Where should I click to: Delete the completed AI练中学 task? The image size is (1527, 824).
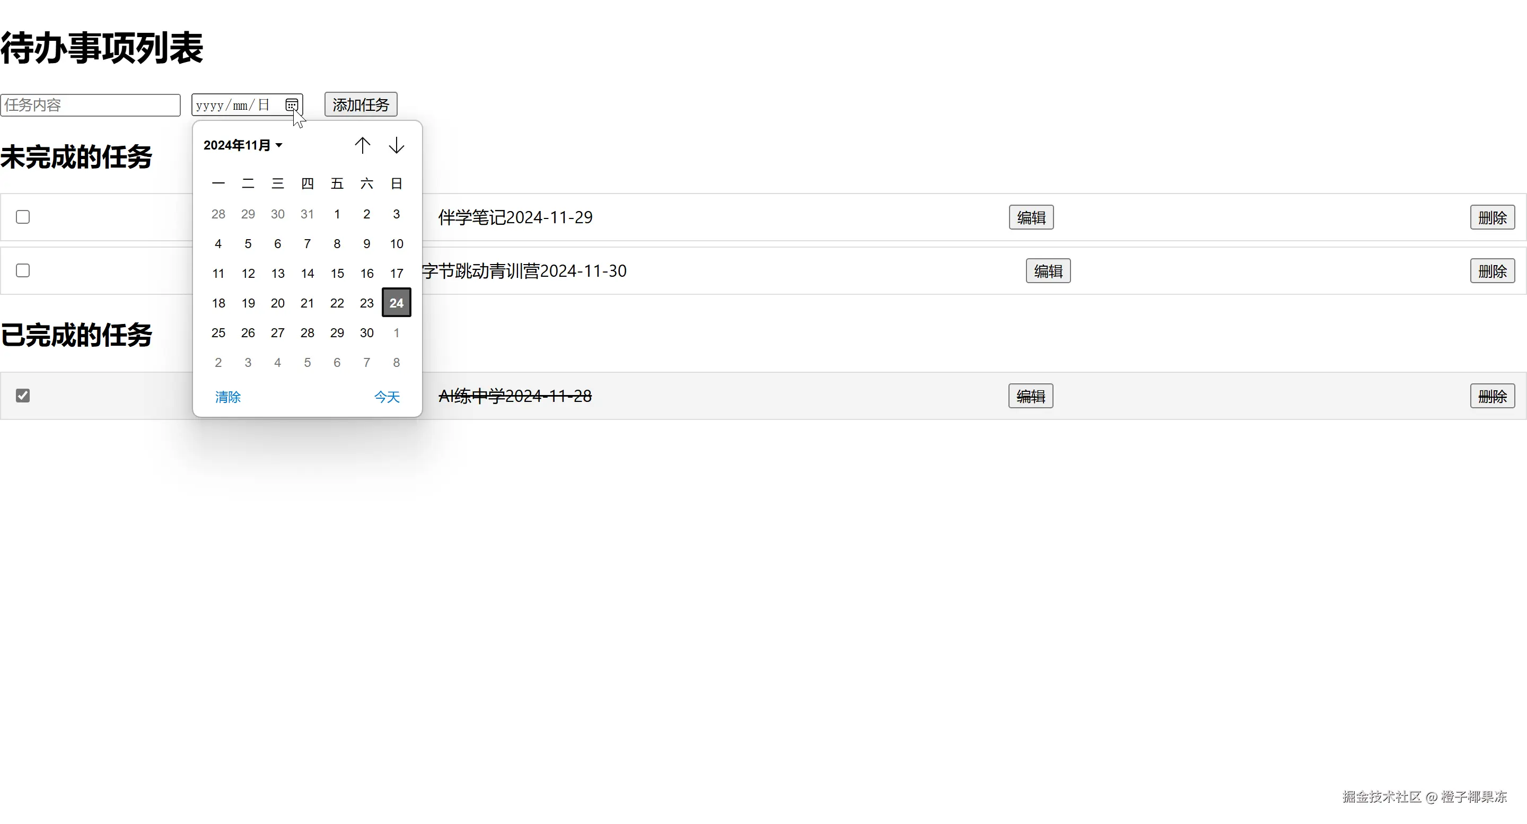click(1492, 396)
